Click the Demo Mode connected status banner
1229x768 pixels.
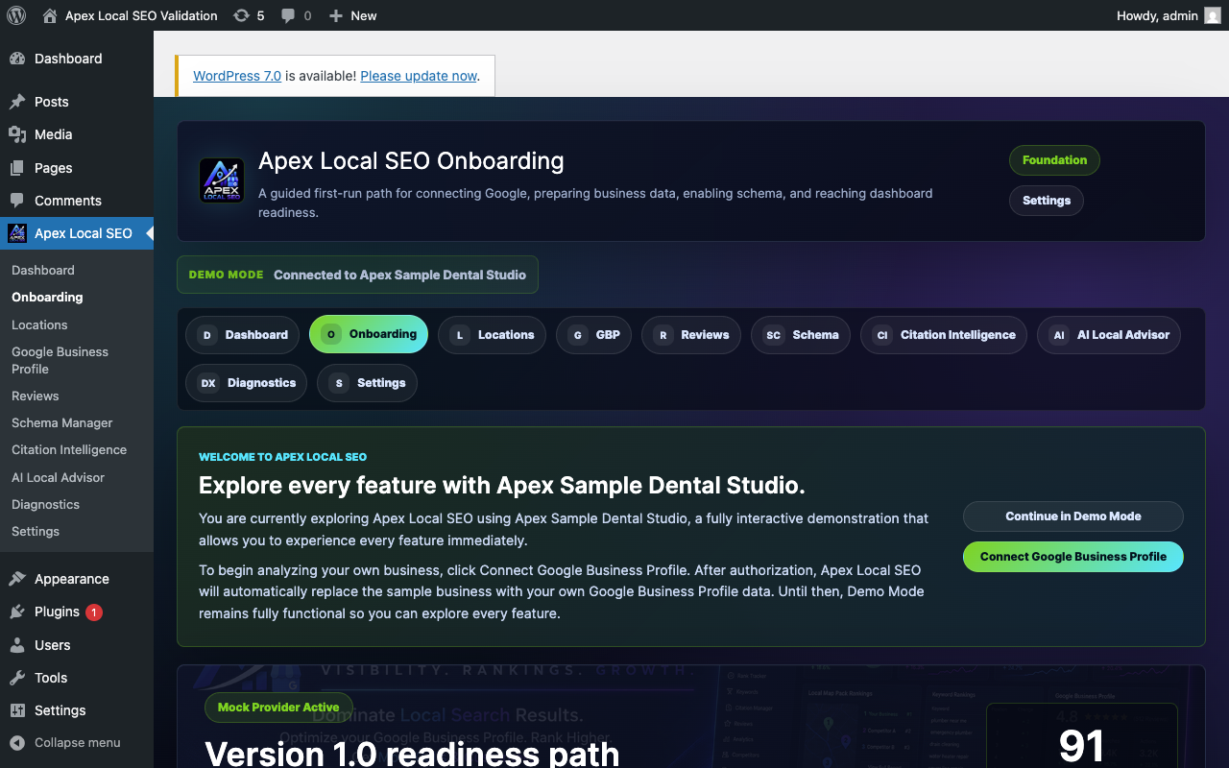(x=357, y=275)
